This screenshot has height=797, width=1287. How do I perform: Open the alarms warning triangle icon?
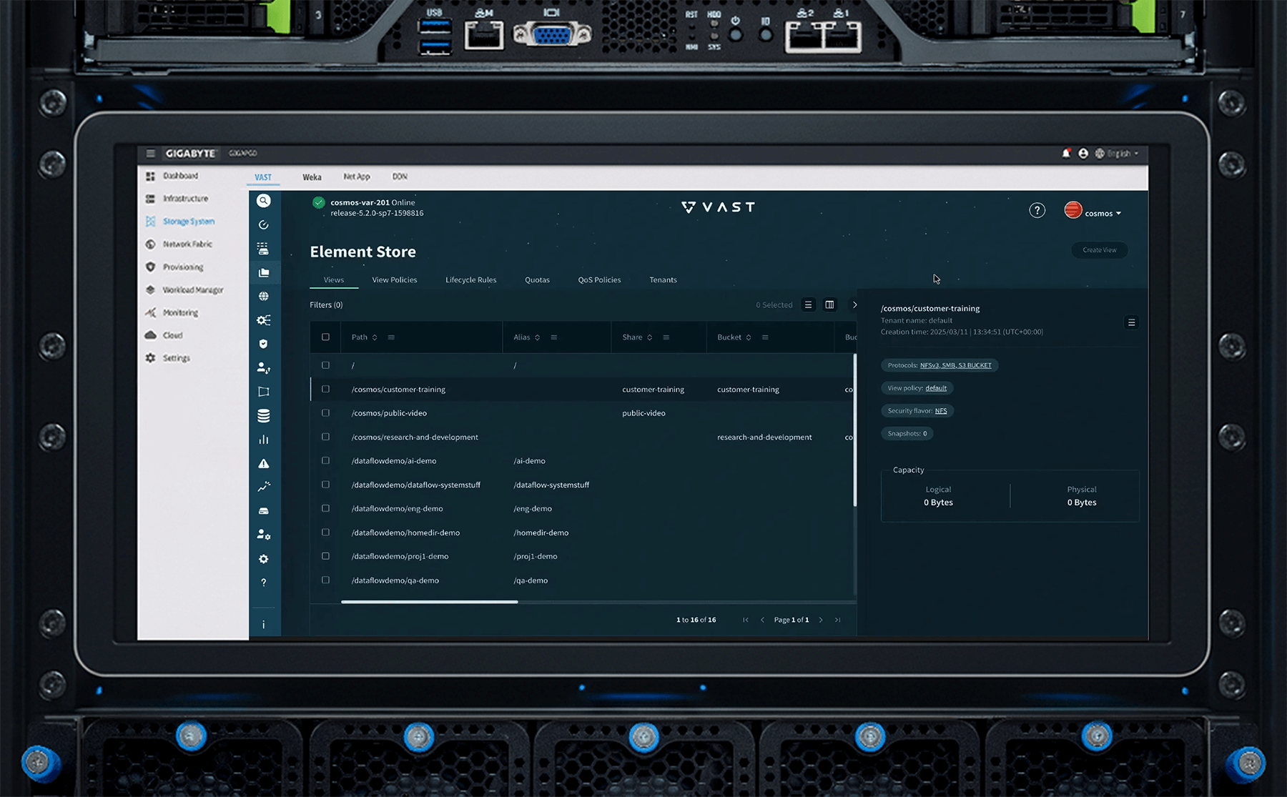click(x=264, y=463)
